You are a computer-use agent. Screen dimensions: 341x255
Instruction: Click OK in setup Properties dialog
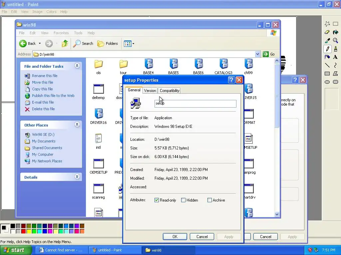click(x=175, y=236)
